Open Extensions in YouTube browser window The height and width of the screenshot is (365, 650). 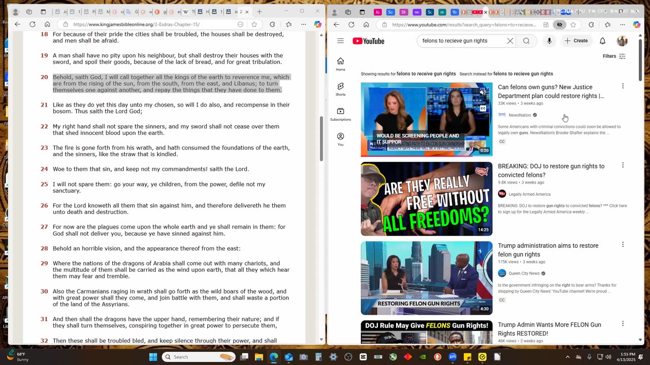pos(591,24)
